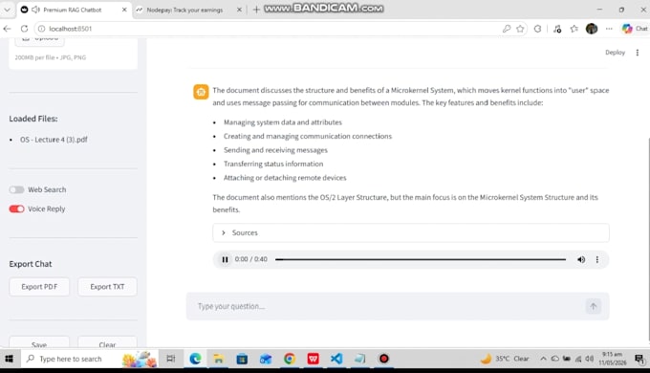Open the Mail app from taskbar

[266, 359]
